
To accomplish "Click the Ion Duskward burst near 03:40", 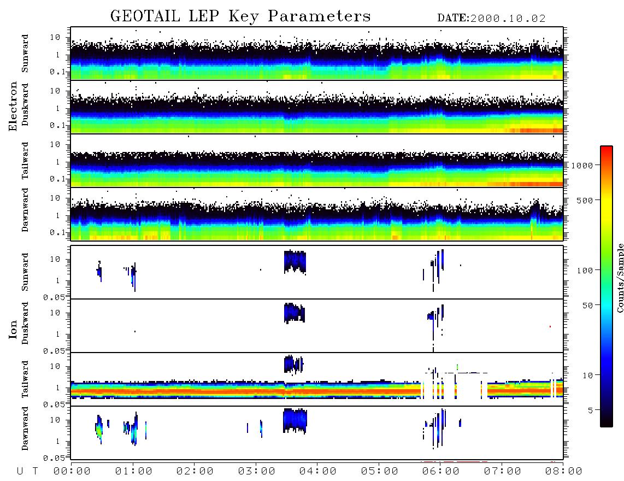I will [295, 313].
